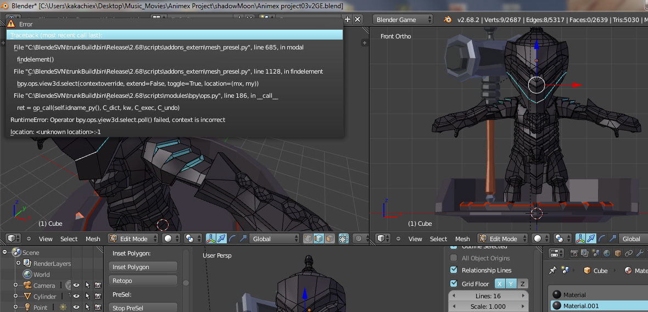Open Select menu in left 3D view header
The width and height of the screenshot is (648, 312).
tap(69, 239)
